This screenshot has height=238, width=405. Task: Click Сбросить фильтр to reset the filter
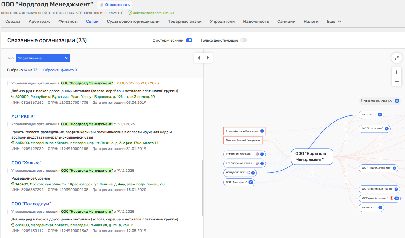60,70
